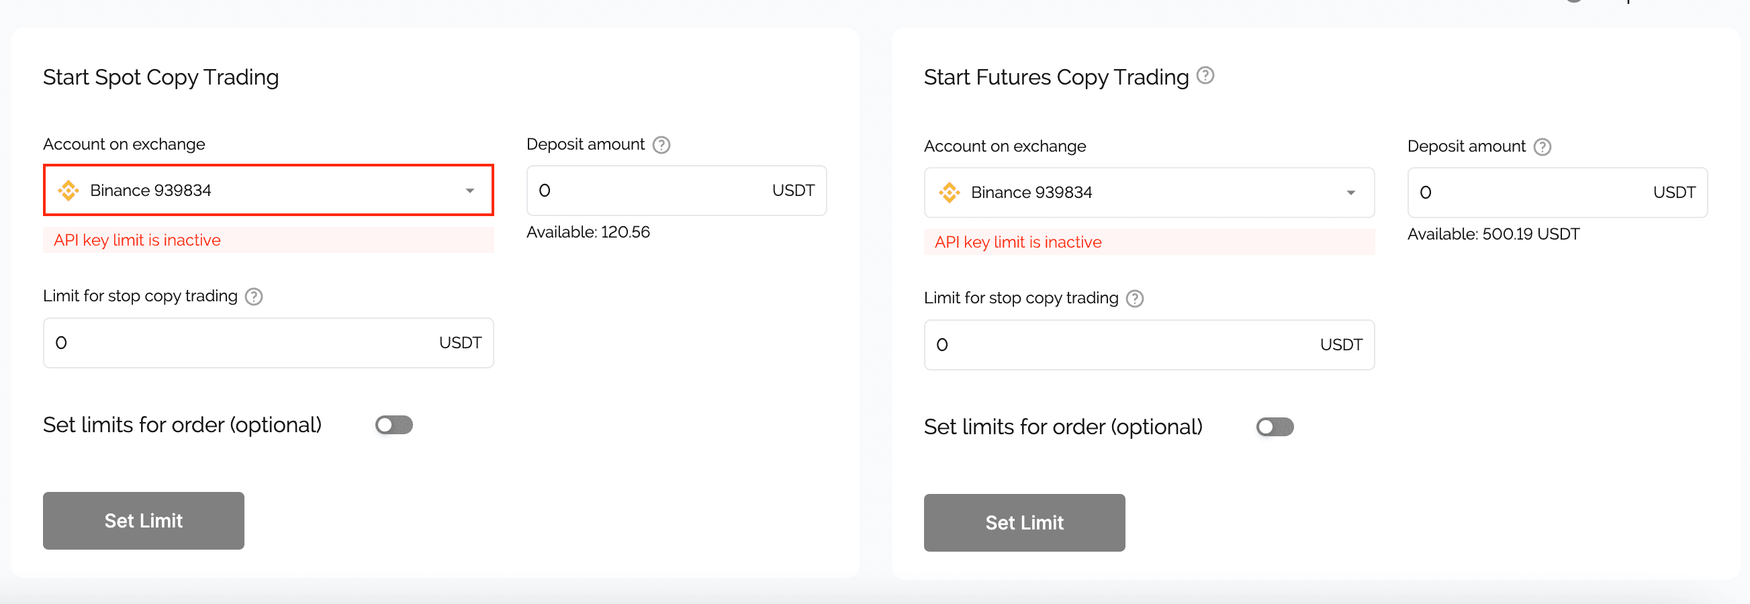Click Futures Set Limit button

click(x=1025, y=523)
